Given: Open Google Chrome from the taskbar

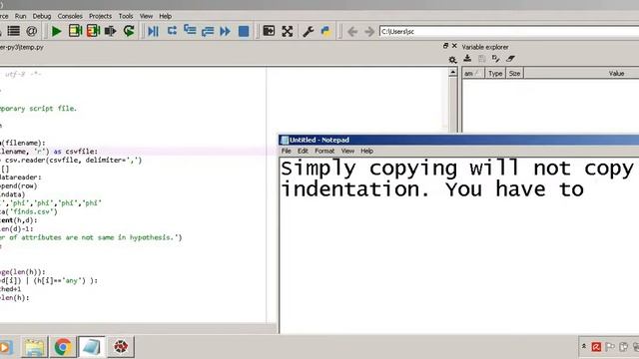Looking at the screenshot, I should (63, 347).
